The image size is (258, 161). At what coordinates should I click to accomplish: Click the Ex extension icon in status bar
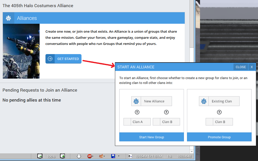click(130, 156)
